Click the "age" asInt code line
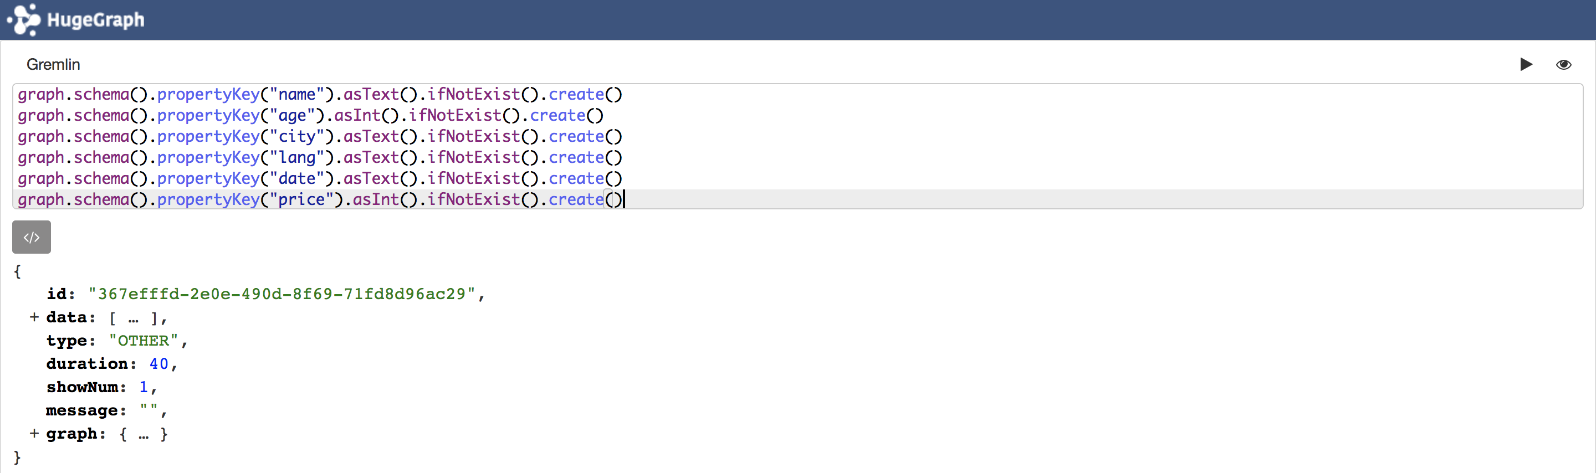 (310, 116)
